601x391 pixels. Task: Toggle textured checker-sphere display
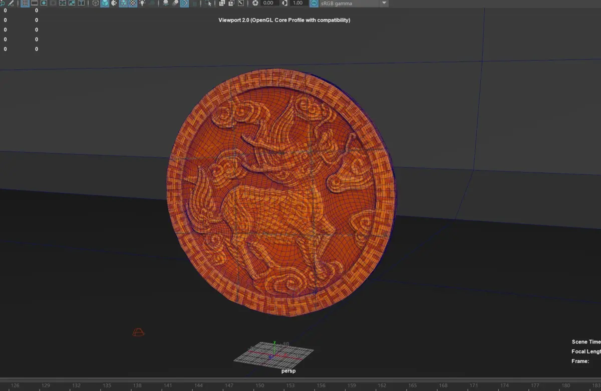(x=133, y=3)
